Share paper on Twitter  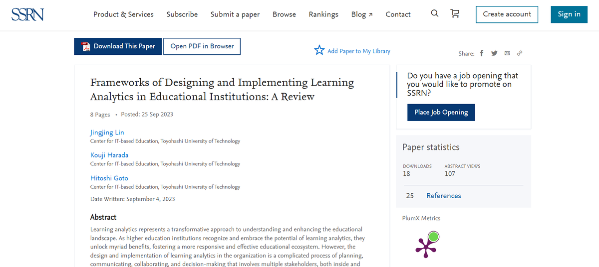494,53
